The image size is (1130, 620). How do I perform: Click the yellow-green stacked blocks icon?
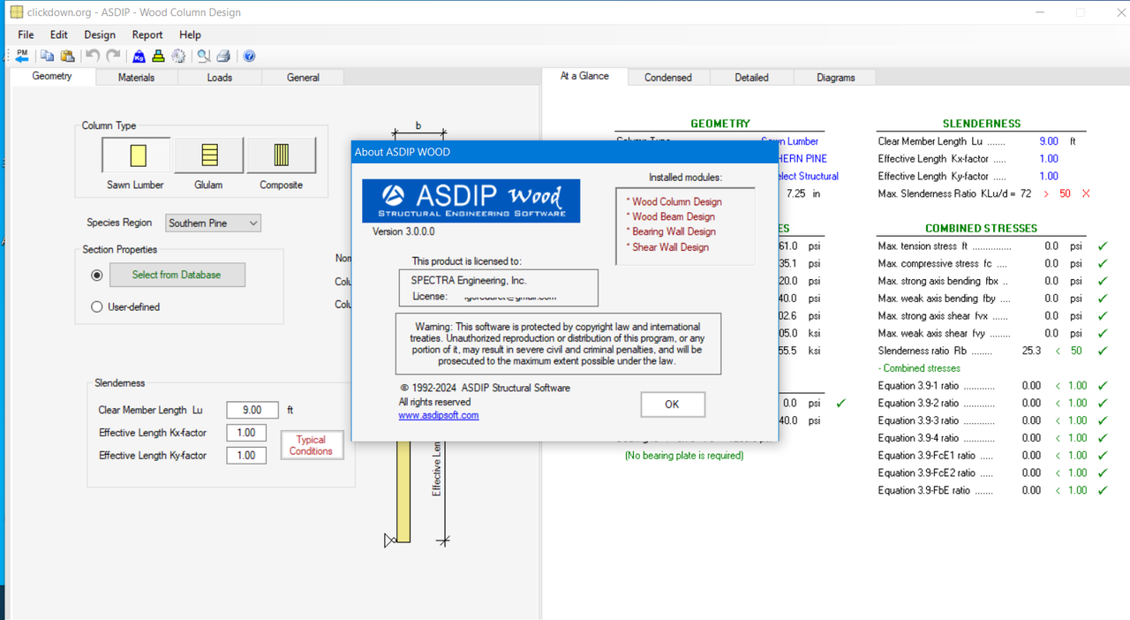click(x=159, y=56)
